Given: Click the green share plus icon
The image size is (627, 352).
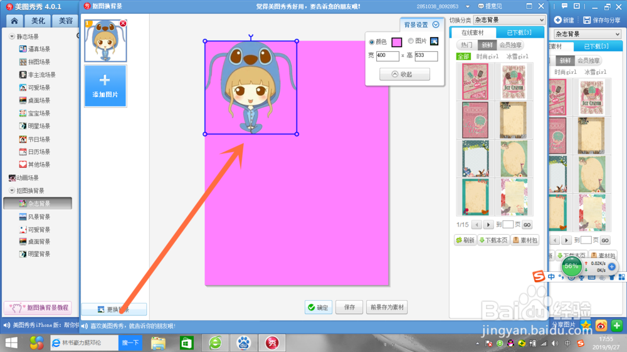Looking at the screenshot, I should tap(616, 326).
